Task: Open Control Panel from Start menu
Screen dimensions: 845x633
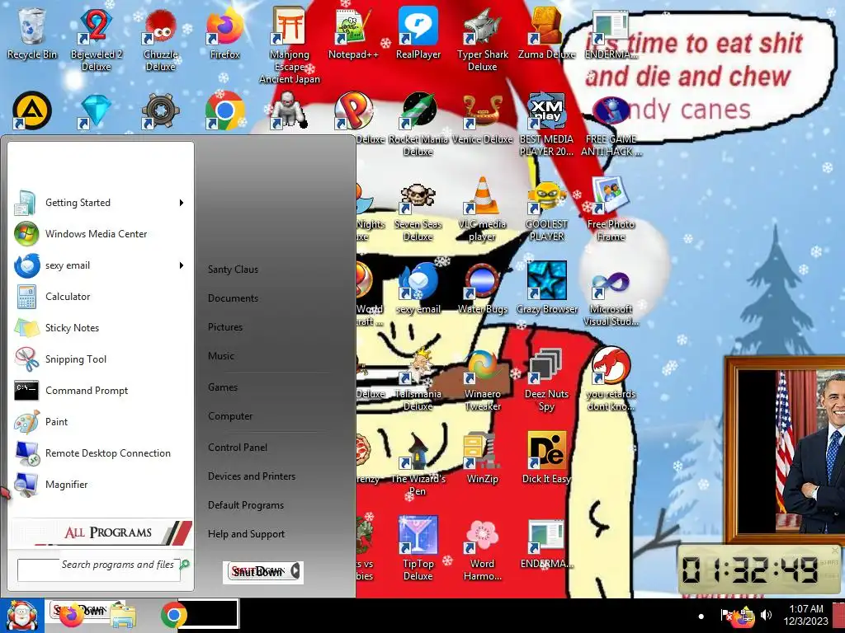Action: (x=238, y=448)
